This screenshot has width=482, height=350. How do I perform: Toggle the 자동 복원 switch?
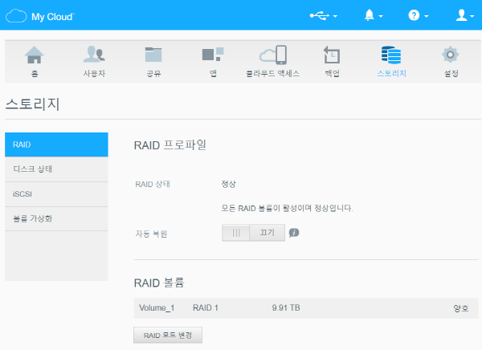tap(253, 233)
